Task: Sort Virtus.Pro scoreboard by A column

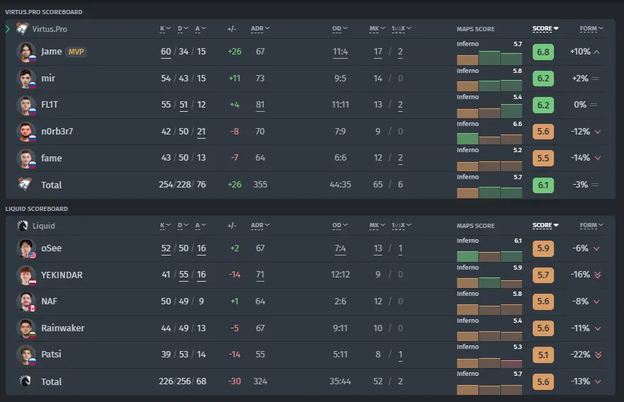Action: click(x=201, y=28)
